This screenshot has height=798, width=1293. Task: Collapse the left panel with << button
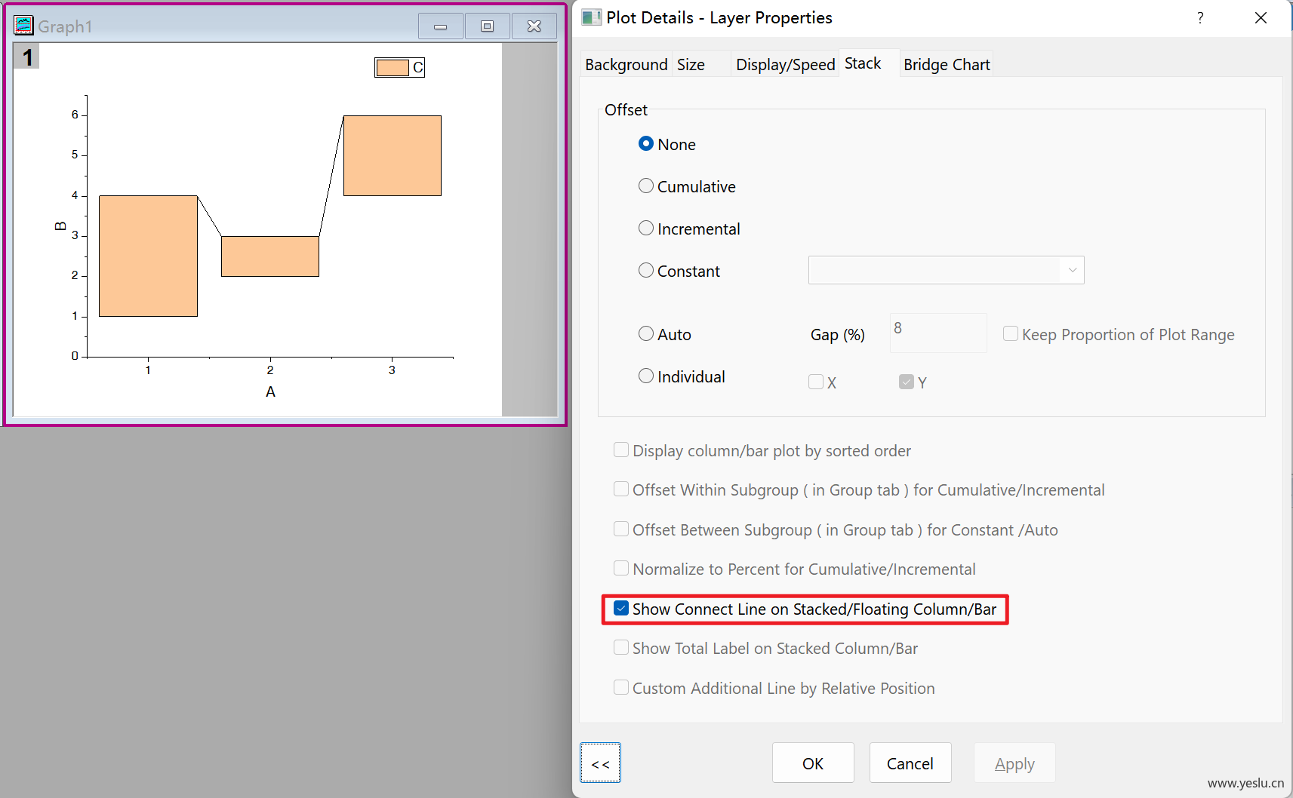[x=601, y=763]
